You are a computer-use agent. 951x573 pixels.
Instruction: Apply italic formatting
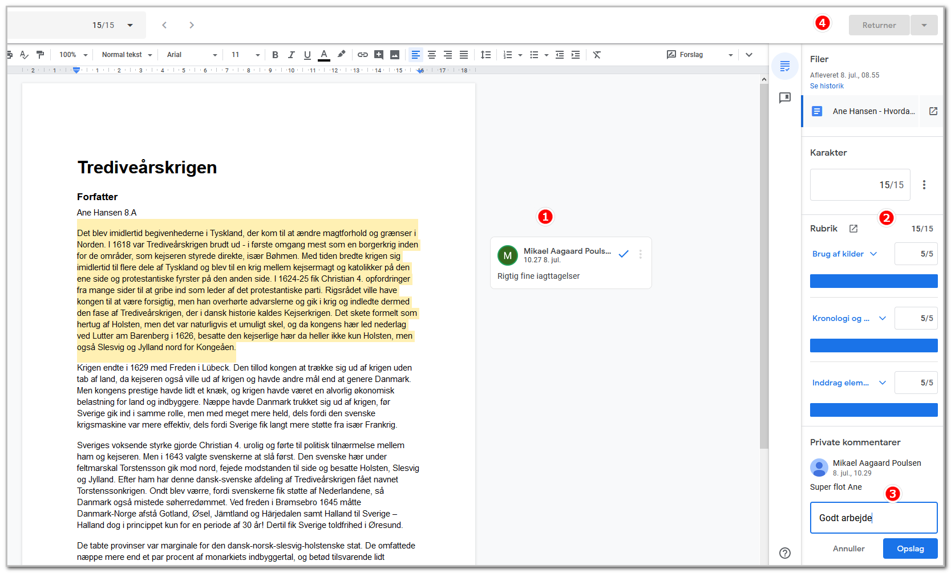pyautogui.click(x=292, y=55)
